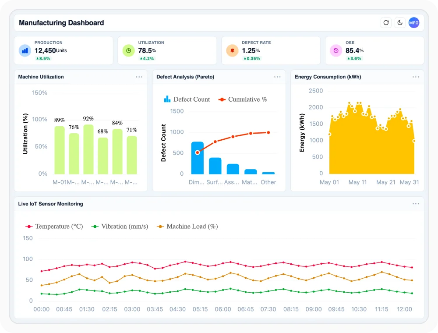438x333 pixels.
Task: Click the Live IoT Sensor Monitoring title
Action: pyautogui.click(x=50, y=204)
